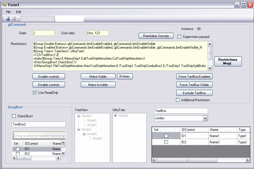Screen dimensions: 254x169
Task: Click the right grid's horizontal scrollbar thumb
Action: tap(187, 160)
